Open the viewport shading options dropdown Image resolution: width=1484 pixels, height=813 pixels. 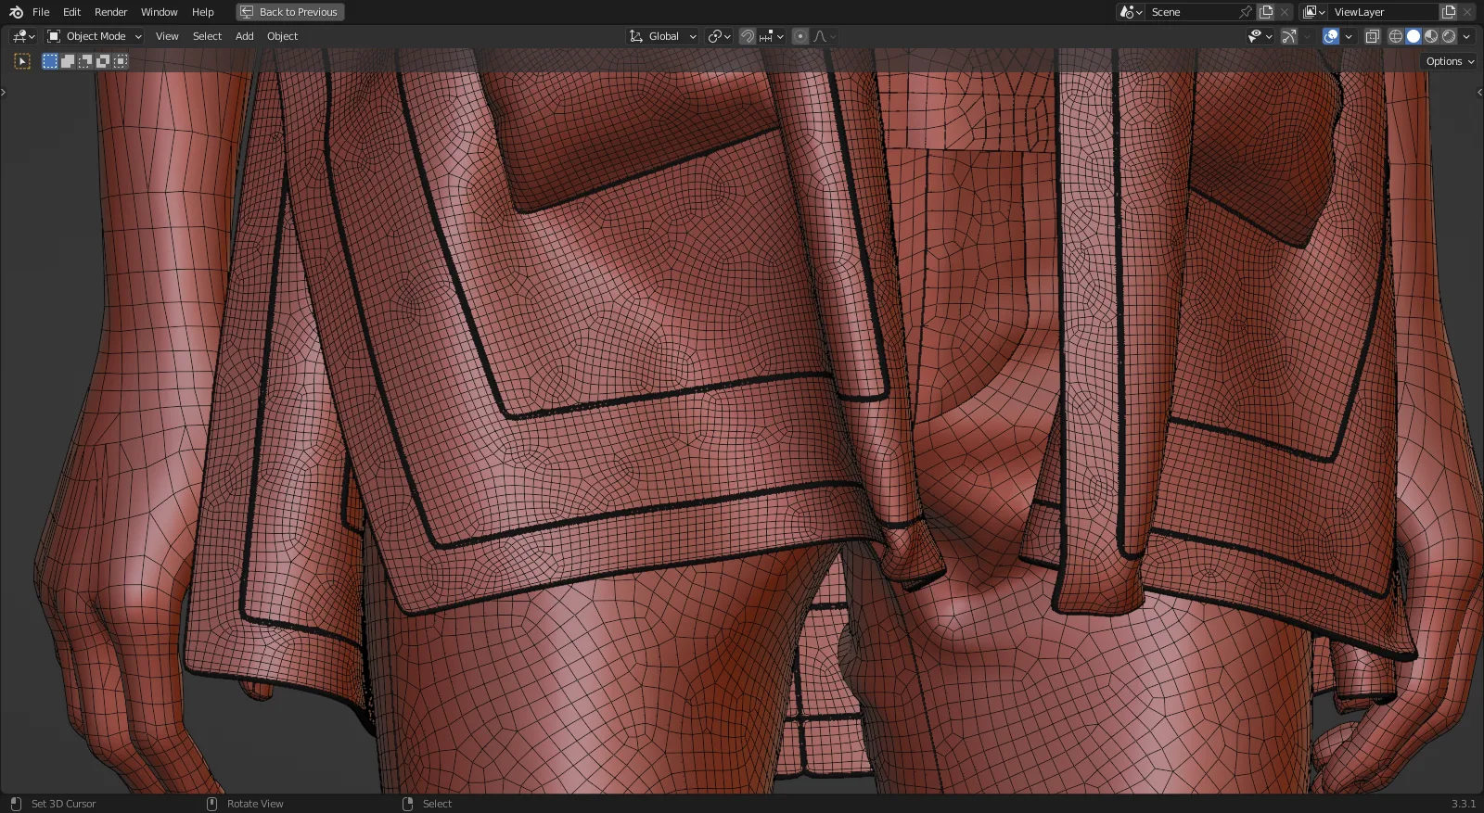click(x=1466, y=36)
